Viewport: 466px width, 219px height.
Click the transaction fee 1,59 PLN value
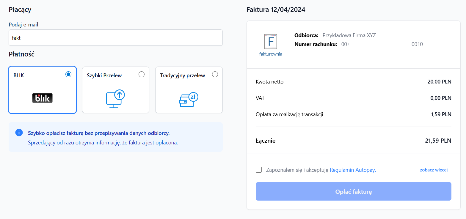[x=441, y=114]
